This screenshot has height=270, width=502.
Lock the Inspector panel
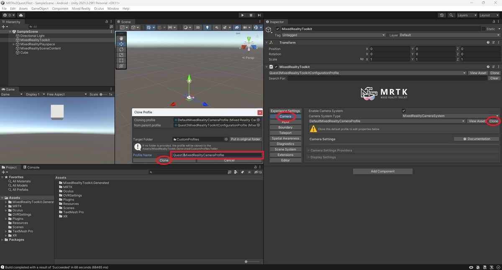[493, 22]
